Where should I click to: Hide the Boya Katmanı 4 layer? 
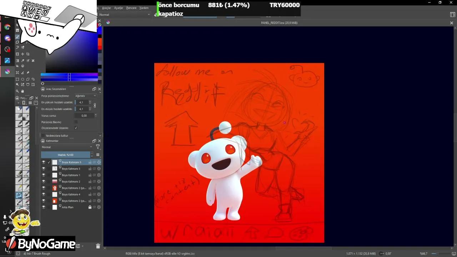click(x=44, y=194)
